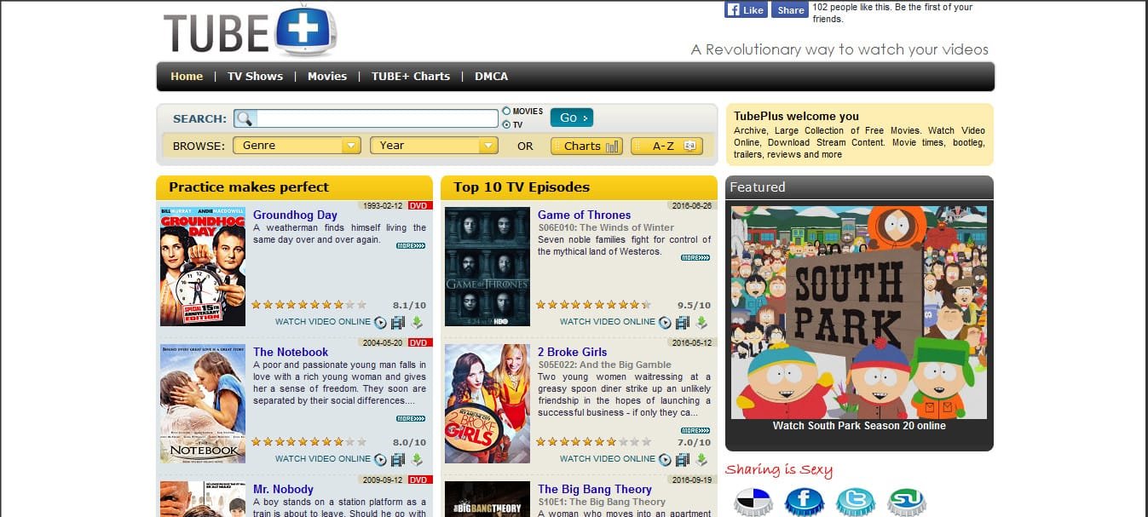The height and width of the screenshot is (517, 1148).
Task: Open the 2 Broke Girls title link
Action: point(573,352)
